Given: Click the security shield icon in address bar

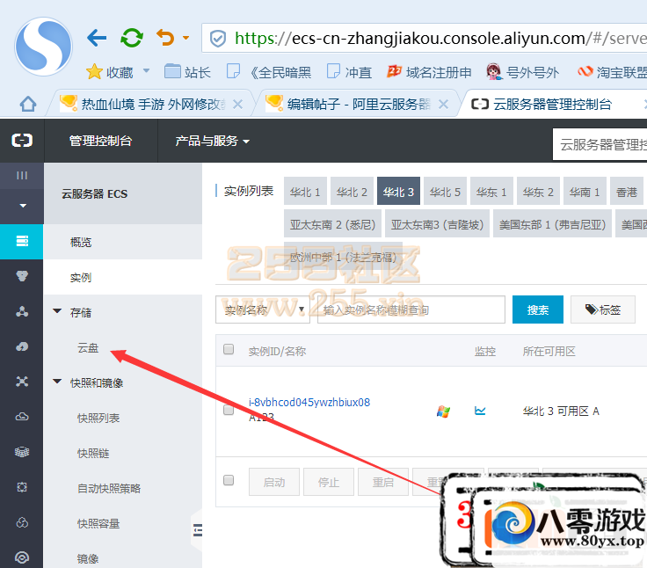Looking at the screenshot, I should (217, 39).
